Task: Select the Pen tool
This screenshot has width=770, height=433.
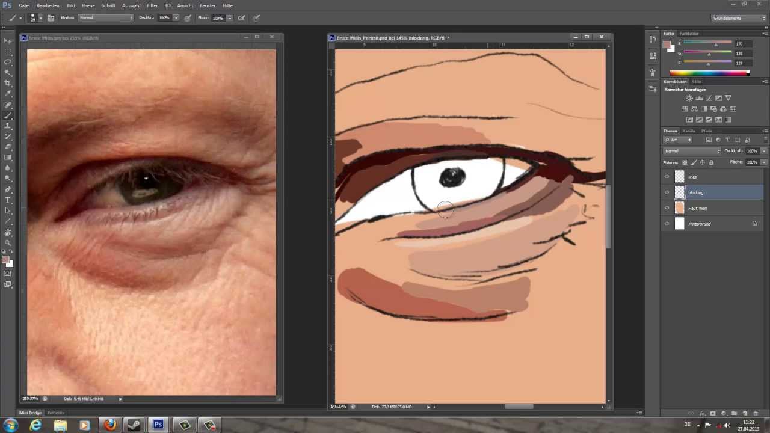Action: click(8, 189)
